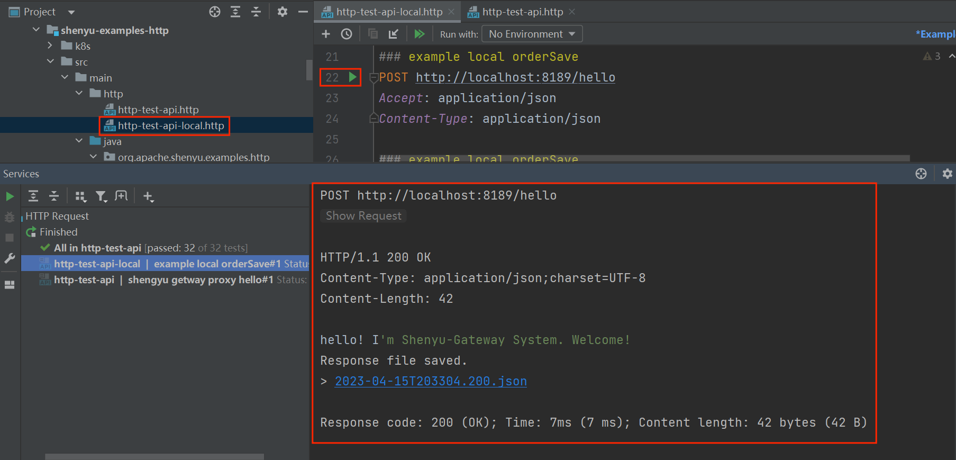The image size is (956, 460).
Task: Run the request on line 22
Action: (x=352, y=77)
